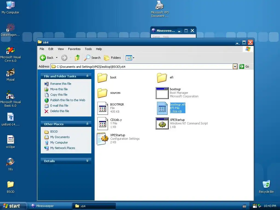The width and height of the screenshot is (280, 210).
Task: Select XPEStartup Command Script icon
Action: coord(162,123)
